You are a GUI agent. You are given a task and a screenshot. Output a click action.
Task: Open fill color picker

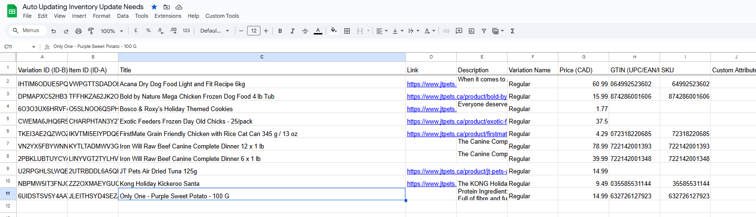click(334, 31)
